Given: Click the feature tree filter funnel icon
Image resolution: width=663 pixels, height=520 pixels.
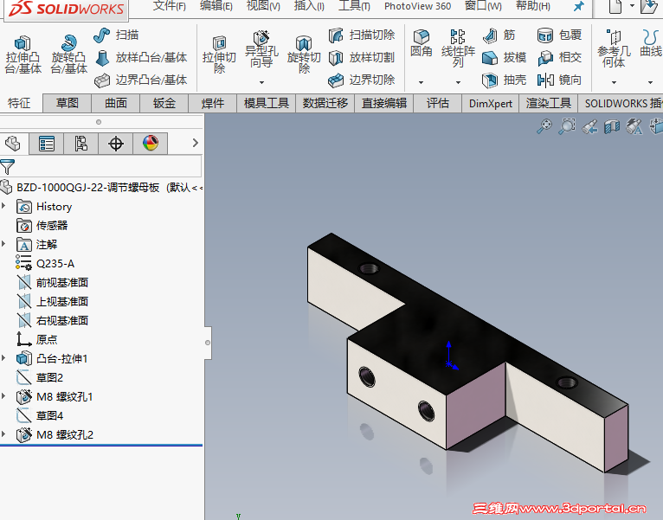Looking at the screenshot, I should pyautogui.click(x=8, y=167).
